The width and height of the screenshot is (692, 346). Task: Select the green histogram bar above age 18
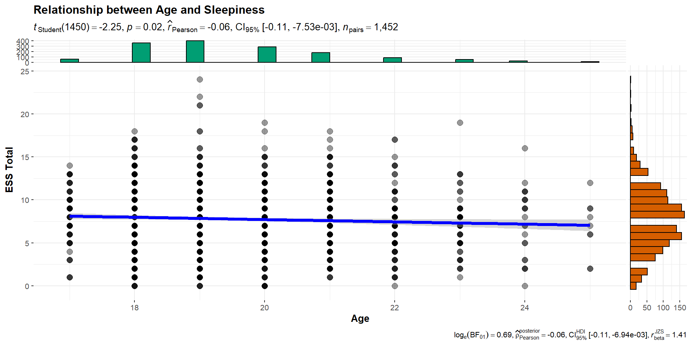coord(141,53)
